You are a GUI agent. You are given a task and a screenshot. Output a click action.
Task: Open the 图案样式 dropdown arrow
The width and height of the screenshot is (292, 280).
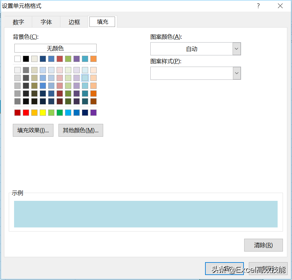(237, 73)
